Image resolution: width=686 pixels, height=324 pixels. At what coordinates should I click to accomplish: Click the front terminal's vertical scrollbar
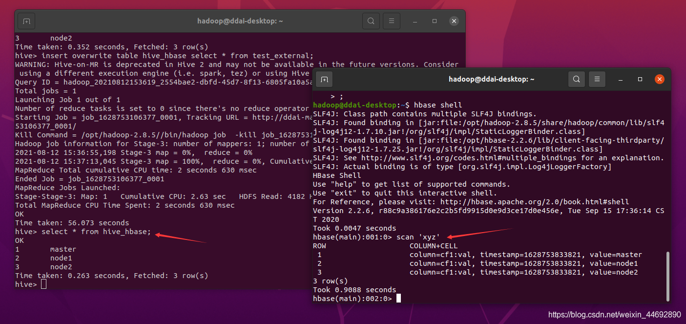(x=668, y=276)
